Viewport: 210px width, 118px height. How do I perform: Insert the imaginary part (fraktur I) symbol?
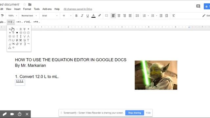tap(24, 40)
